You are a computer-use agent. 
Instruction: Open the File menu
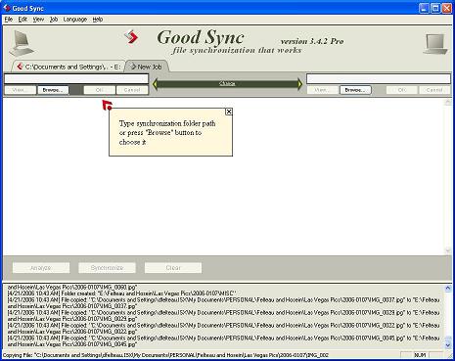tap(9, 20)
